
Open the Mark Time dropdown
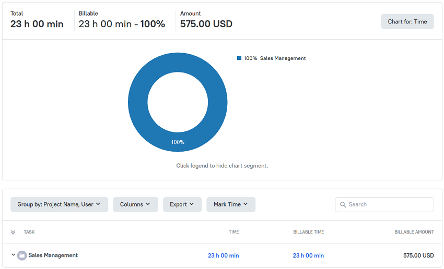point(231,204)
